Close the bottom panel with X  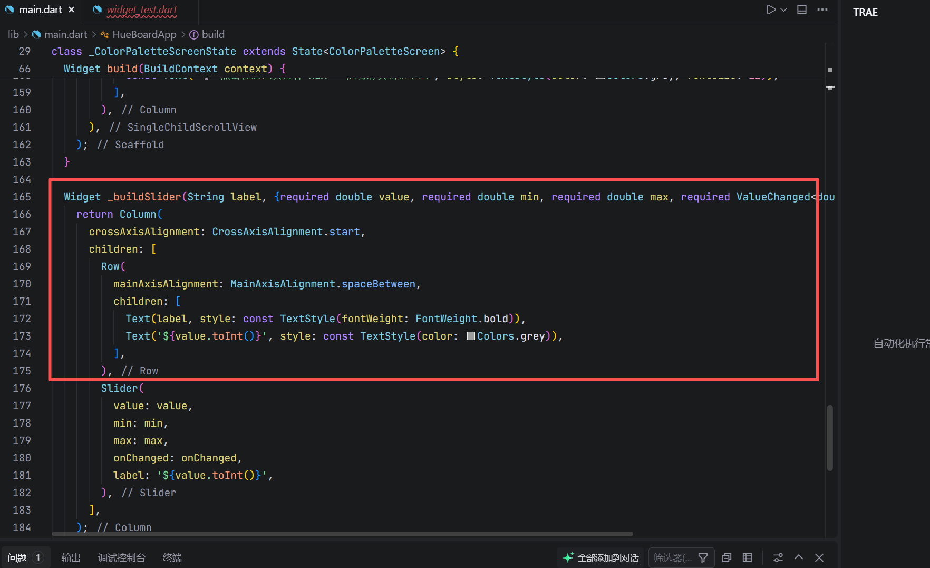819,557
